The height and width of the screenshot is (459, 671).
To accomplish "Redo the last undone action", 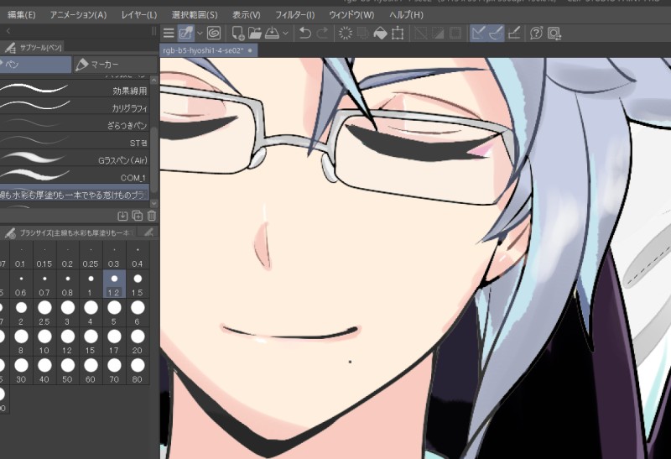I will (x=322, y=33).
